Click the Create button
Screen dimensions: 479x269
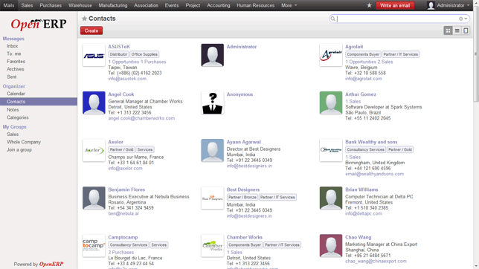pyautogui.click(x=91, y=30)
